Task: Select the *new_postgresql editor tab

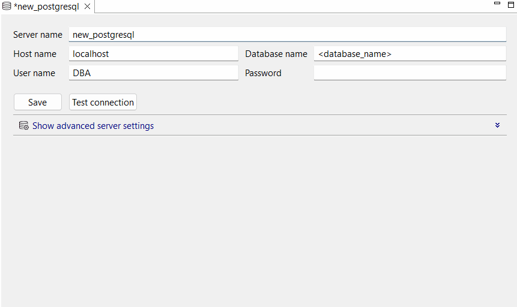Action: [x=46, y=7]
